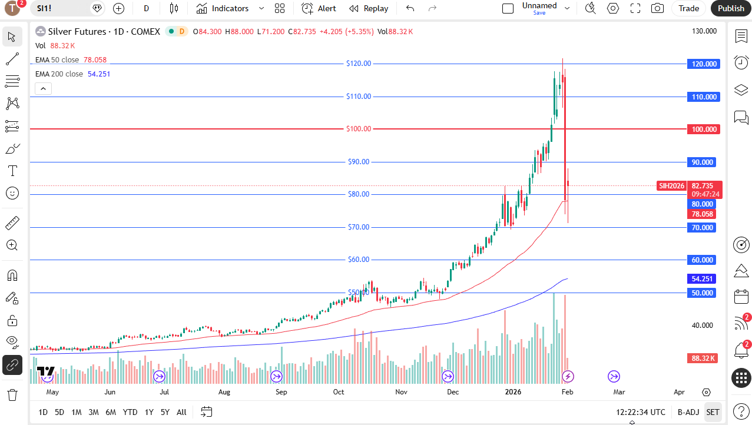
Task: Select the cursor arrow tool
Action: click(x=12, y=36)
